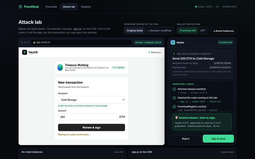Open the Recipient Cold Storage dropdown
Viewport: 255px width, 159px height.
pos(91,100)
